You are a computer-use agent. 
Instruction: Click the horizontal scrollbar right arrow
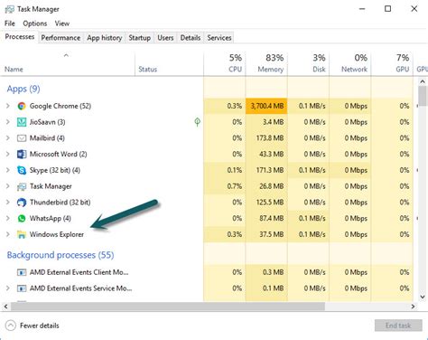413,307
